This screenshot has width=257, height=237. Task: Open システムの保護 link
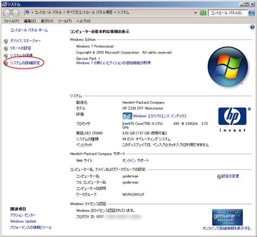click(x=21, y=55)
